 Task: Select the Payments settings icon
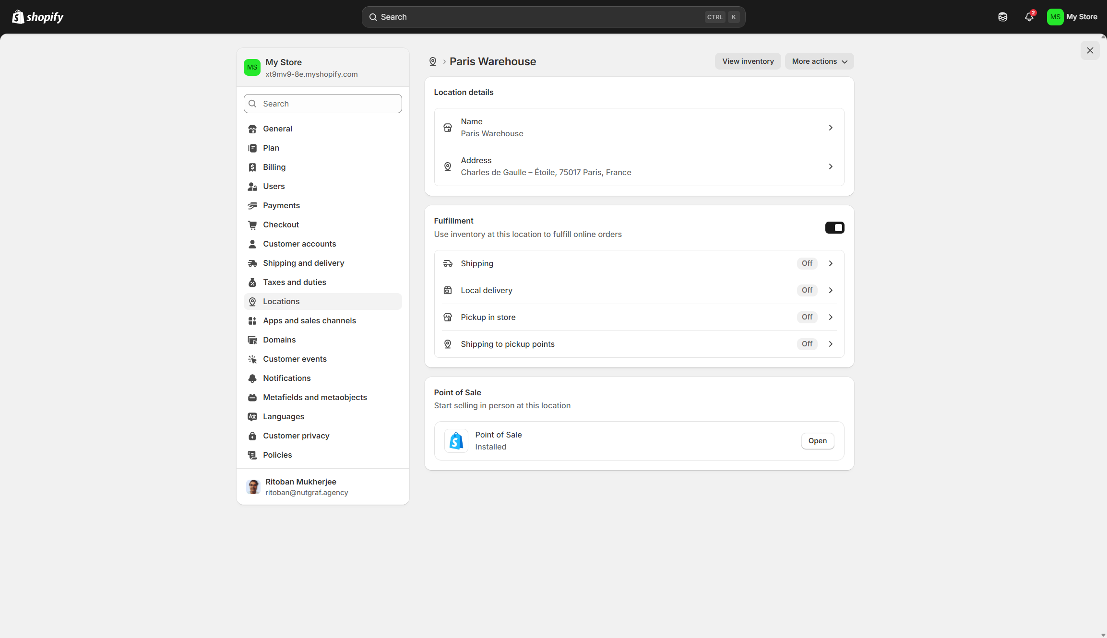pos(252,205)
